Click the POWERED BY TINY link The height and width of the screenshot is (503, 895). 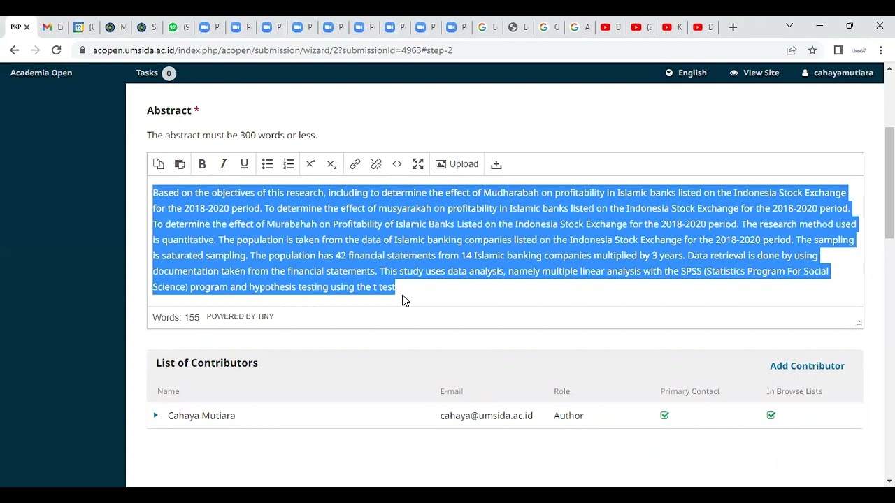[x=240, y=316]
